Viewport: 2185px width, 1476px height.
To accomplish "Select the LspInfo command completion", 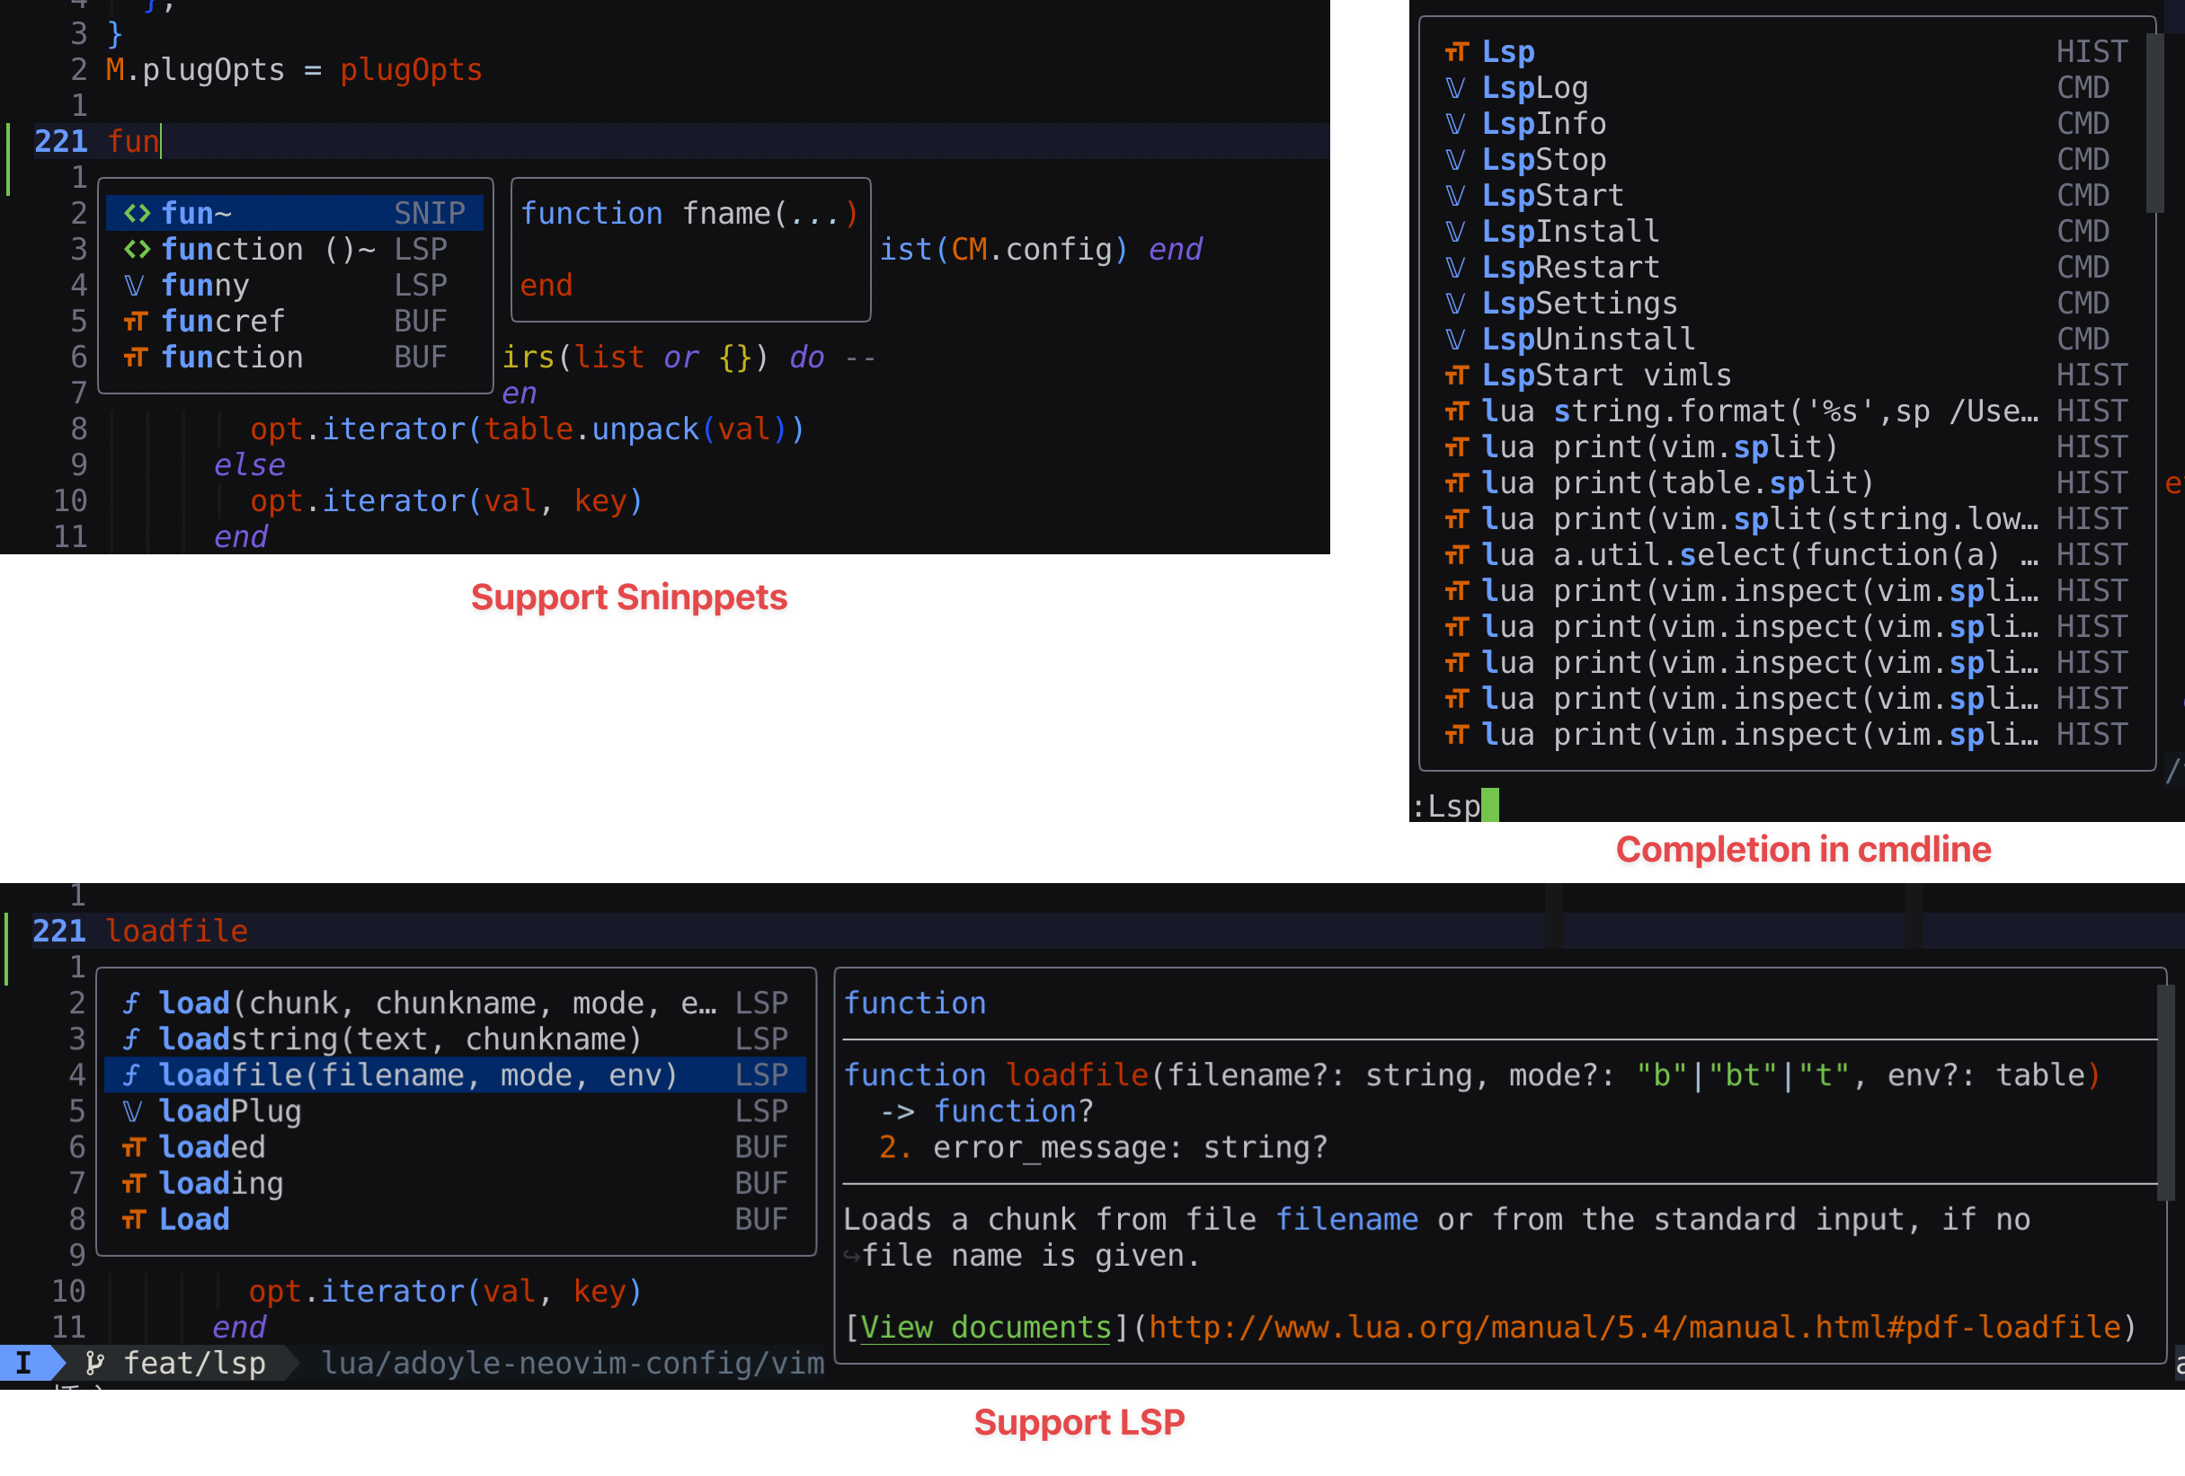I will click(x=1544, y=124).
